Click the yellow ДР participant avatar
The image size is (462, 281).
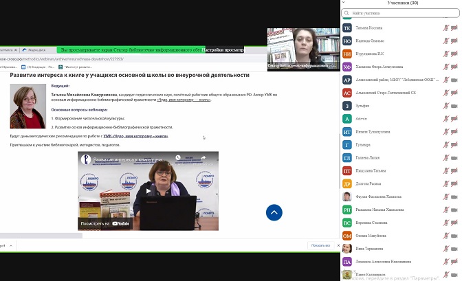[347, 184]
